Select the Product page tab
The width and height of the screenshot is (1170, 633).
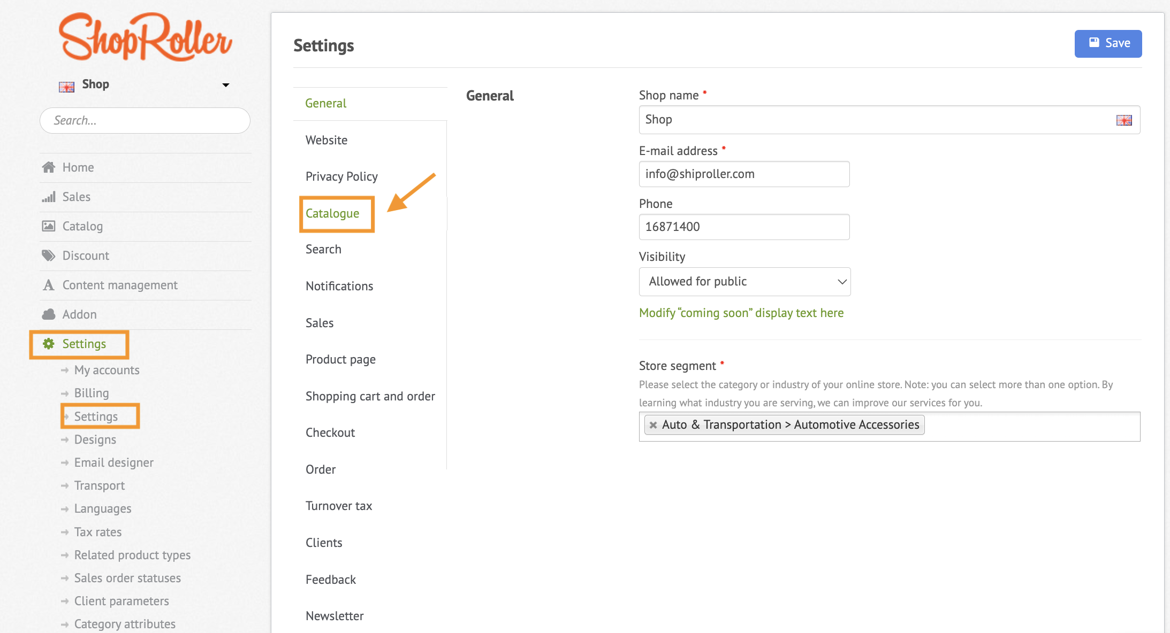tap(340, 359)
